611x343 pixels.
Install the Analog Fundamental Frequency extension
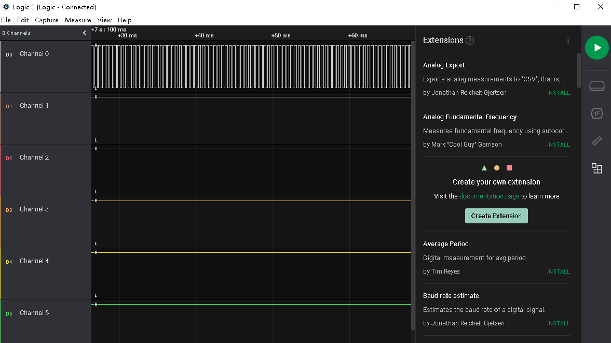click(559, 144)
